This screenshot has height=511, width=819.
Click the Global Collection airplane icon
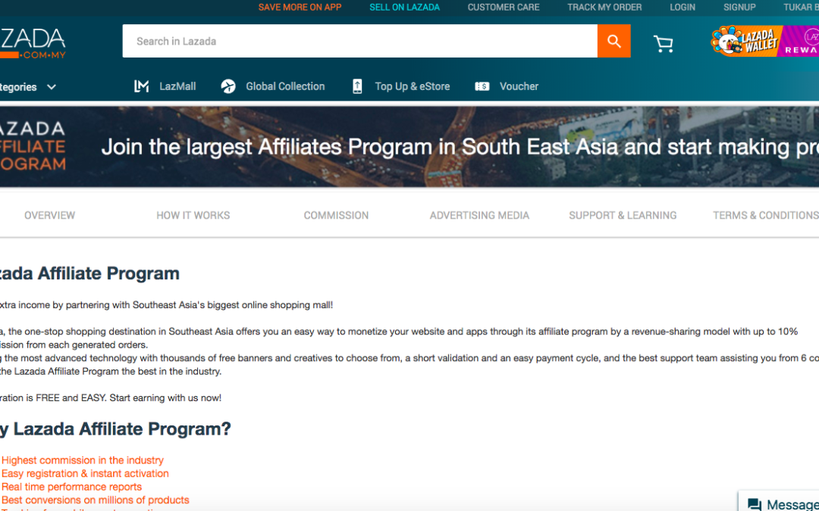pyautogui.click(x=228, y=86)
